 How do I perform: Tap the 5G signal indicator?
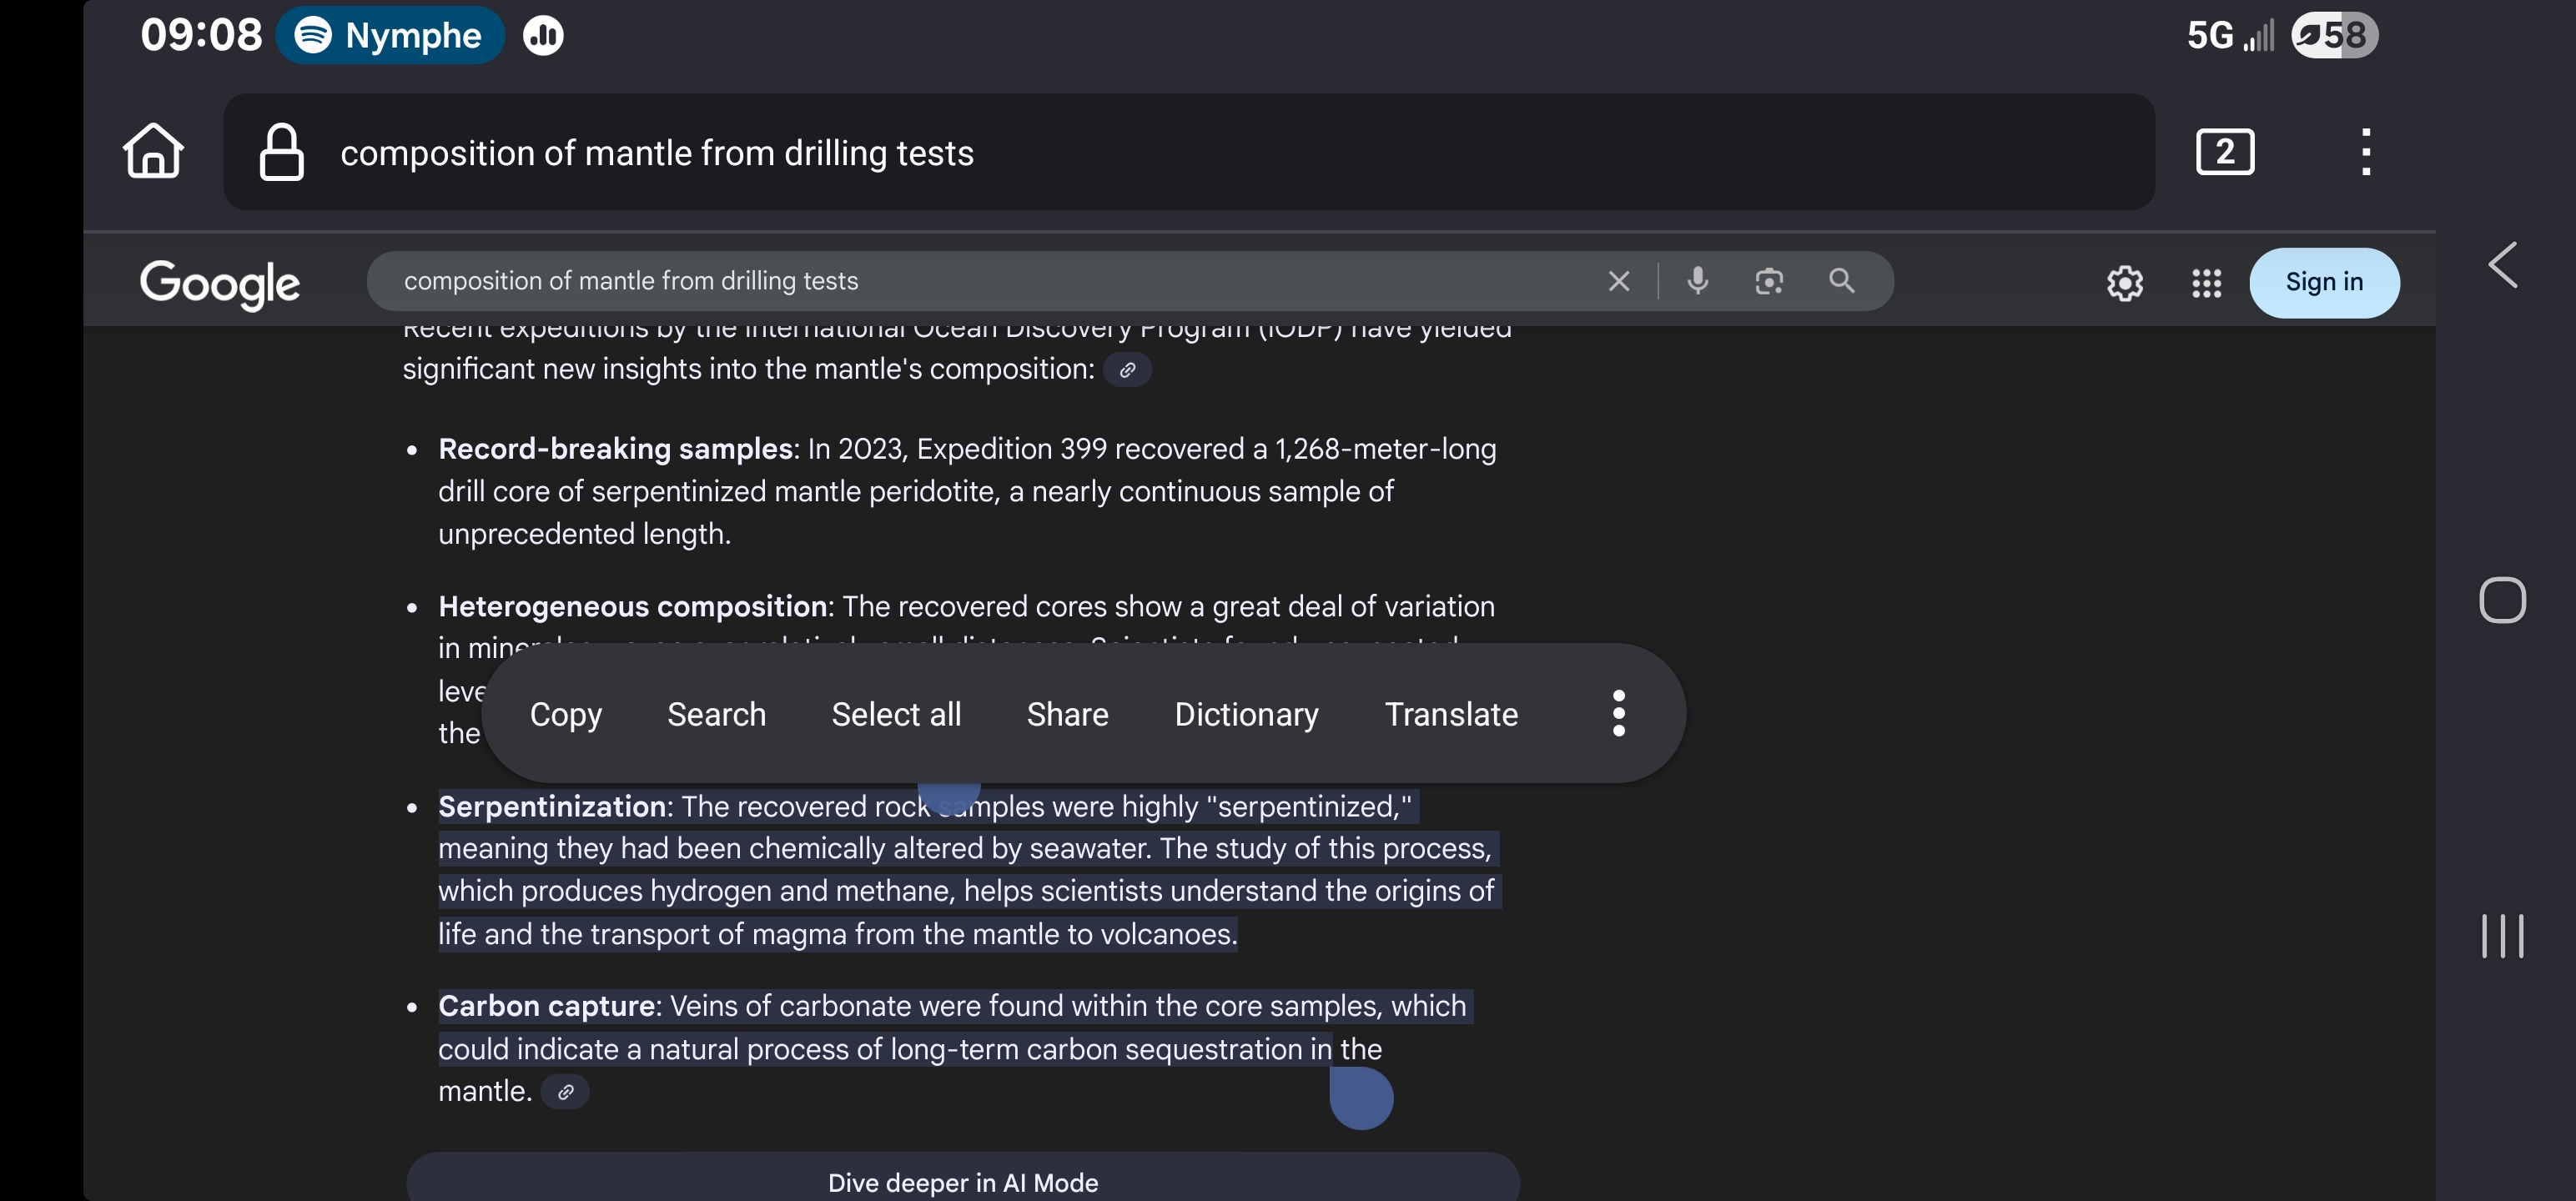[x=2229, y=36]
